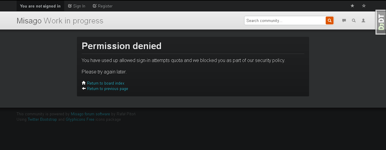386x150 pixels.
Task: Focus the 'Search community...' input field
Action: [x=285, y=20]
